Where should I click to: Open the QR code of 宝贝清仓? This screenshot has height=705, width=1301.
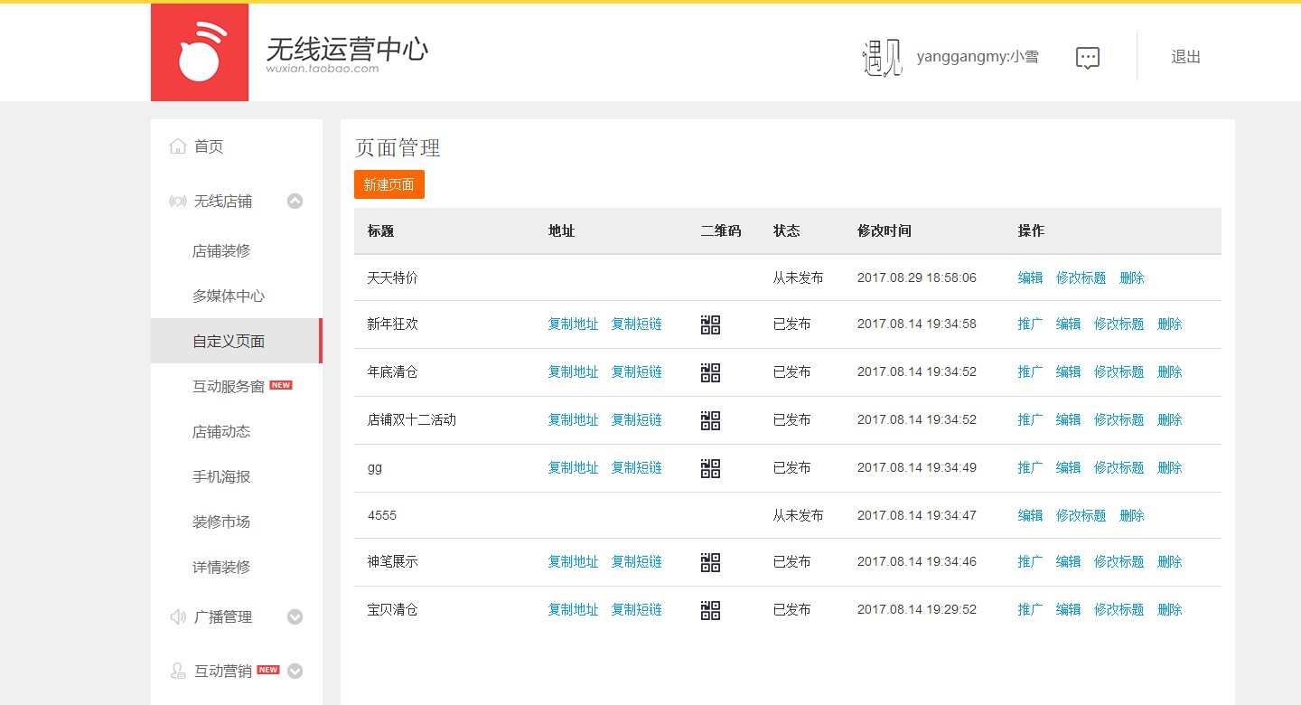[x=710, y=610]
